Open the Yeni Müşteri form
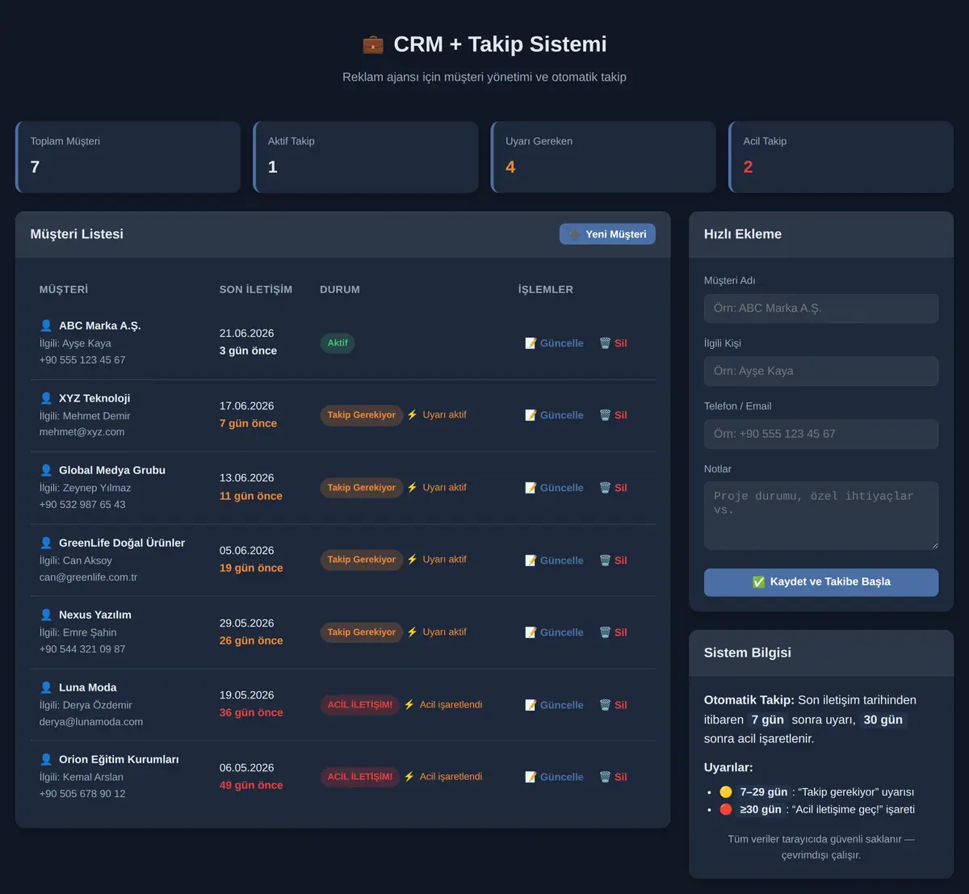 607,234
